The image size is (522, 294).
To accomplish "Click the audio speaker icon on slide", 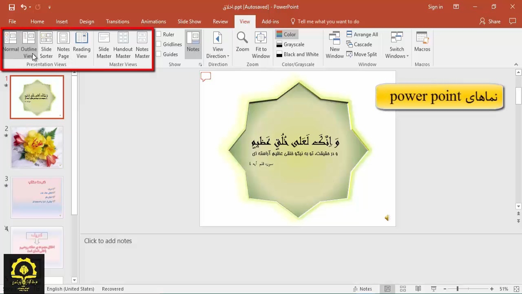I will (387, 218).
